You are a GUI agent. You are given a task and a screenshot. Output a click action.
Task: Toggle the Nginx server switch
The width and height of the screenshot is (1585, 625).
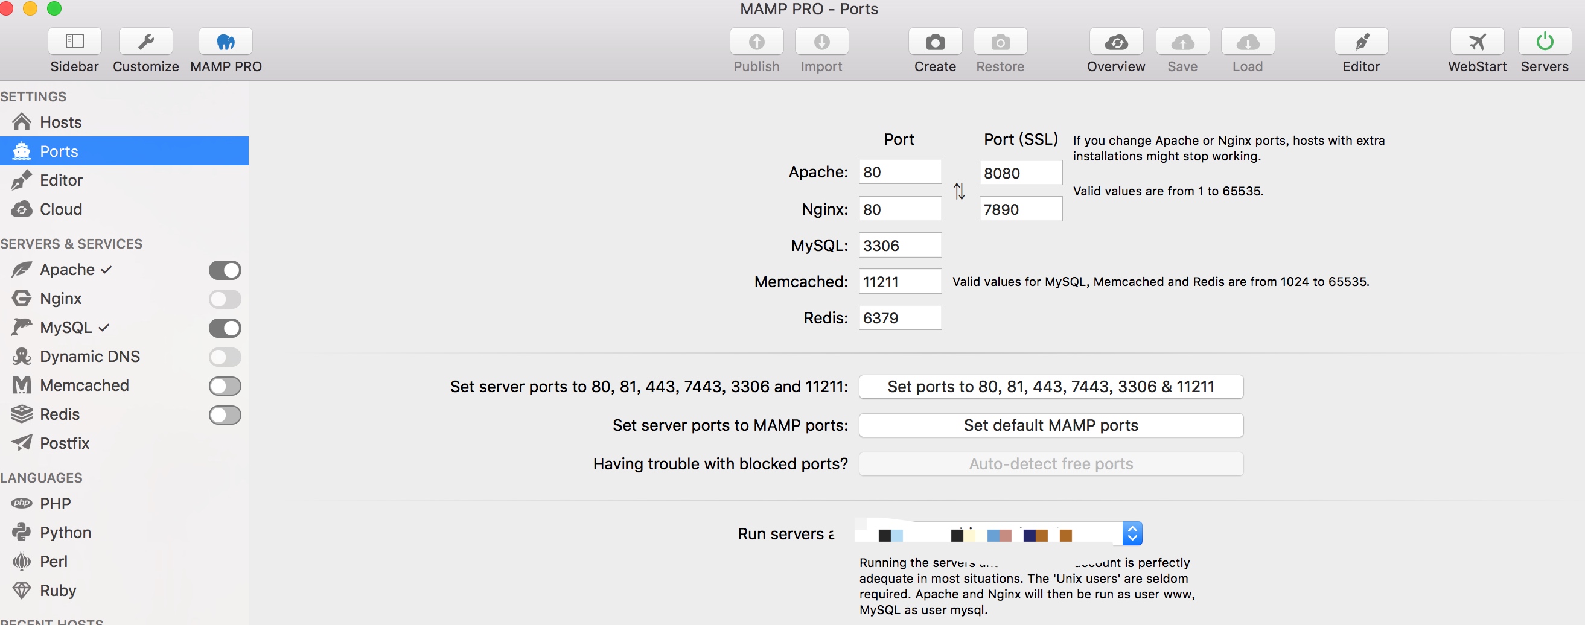[x=225, y=299]
